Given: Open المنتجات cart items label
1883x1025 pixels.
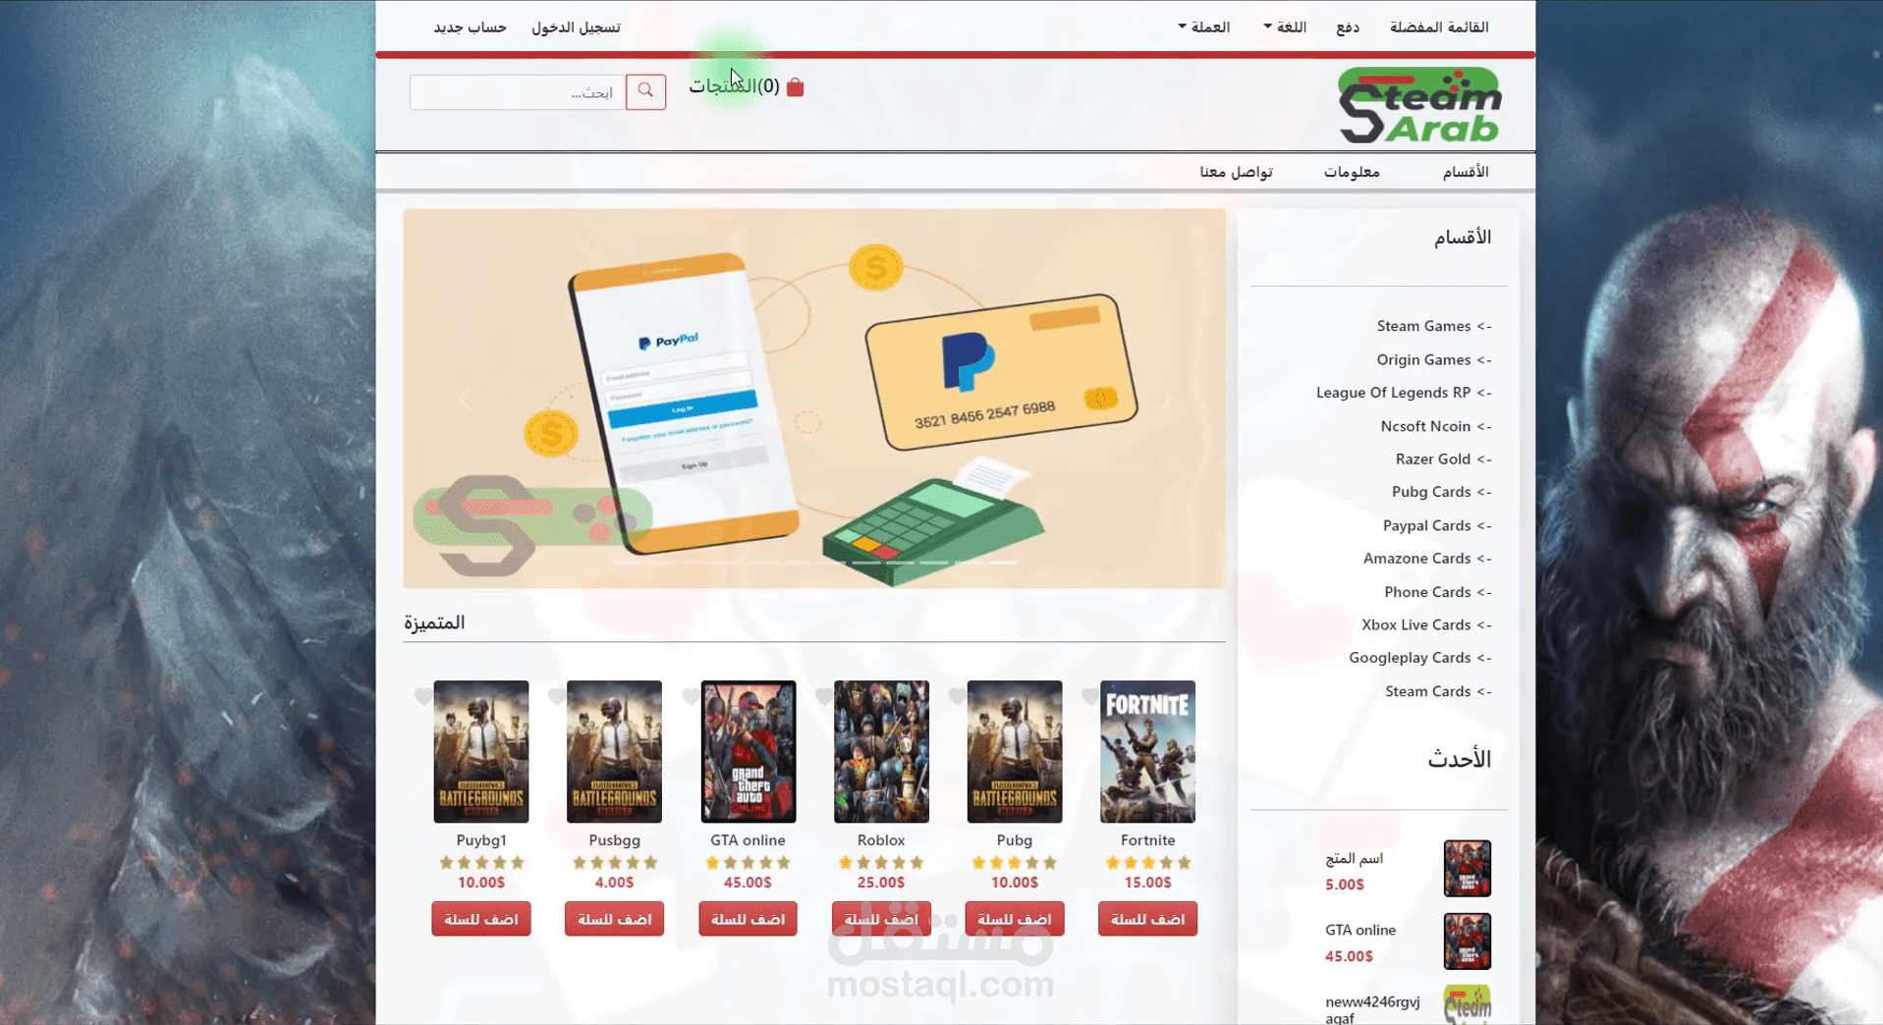Looking at the screenshot, I should coord(723,86).
